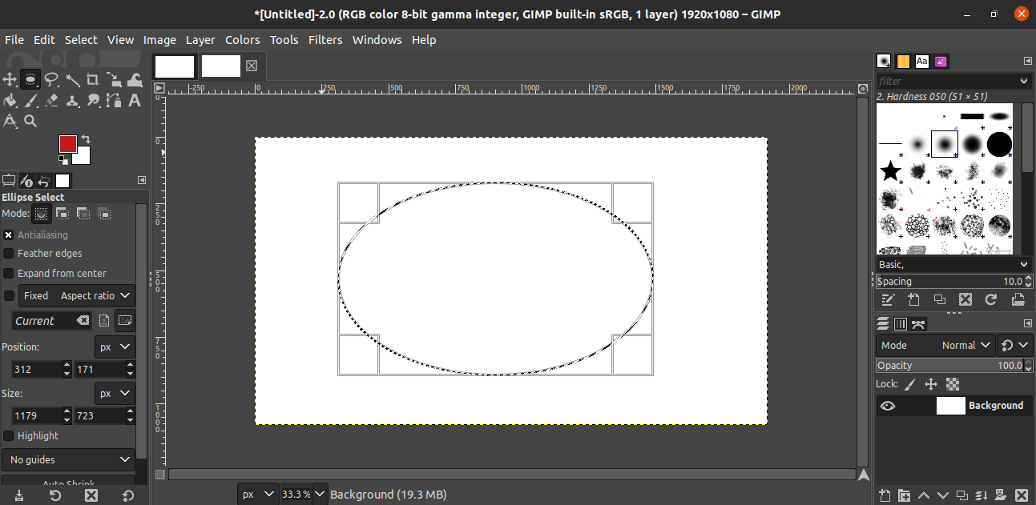Open Size unit px dropdown
1036x505 pixels.
click(x=115, y=394)
